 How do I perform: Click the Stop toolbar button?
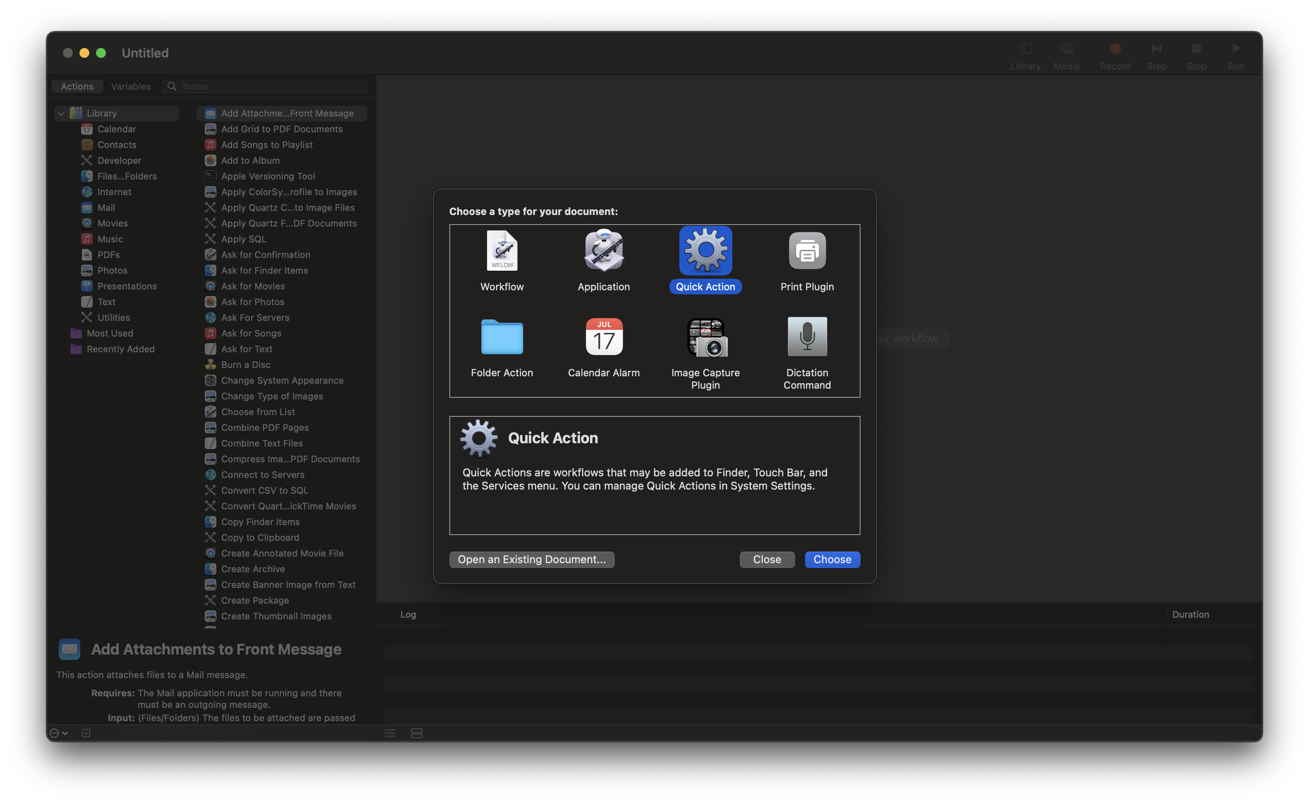(x=1196, y=56)
